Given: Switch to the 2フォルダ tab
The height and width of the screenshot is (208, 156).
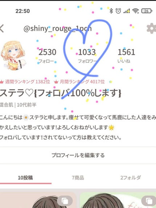Looking at the screenshot, I should (130, 178).
